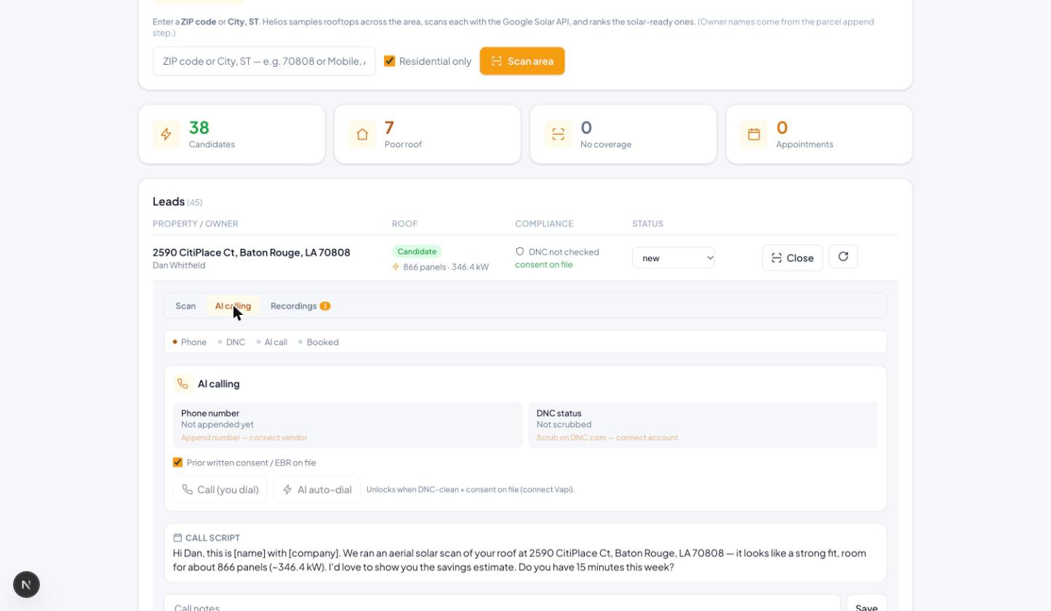Click the shield icon next to DNC not checked
The image size is (1051, 611).
click(520, 252)
